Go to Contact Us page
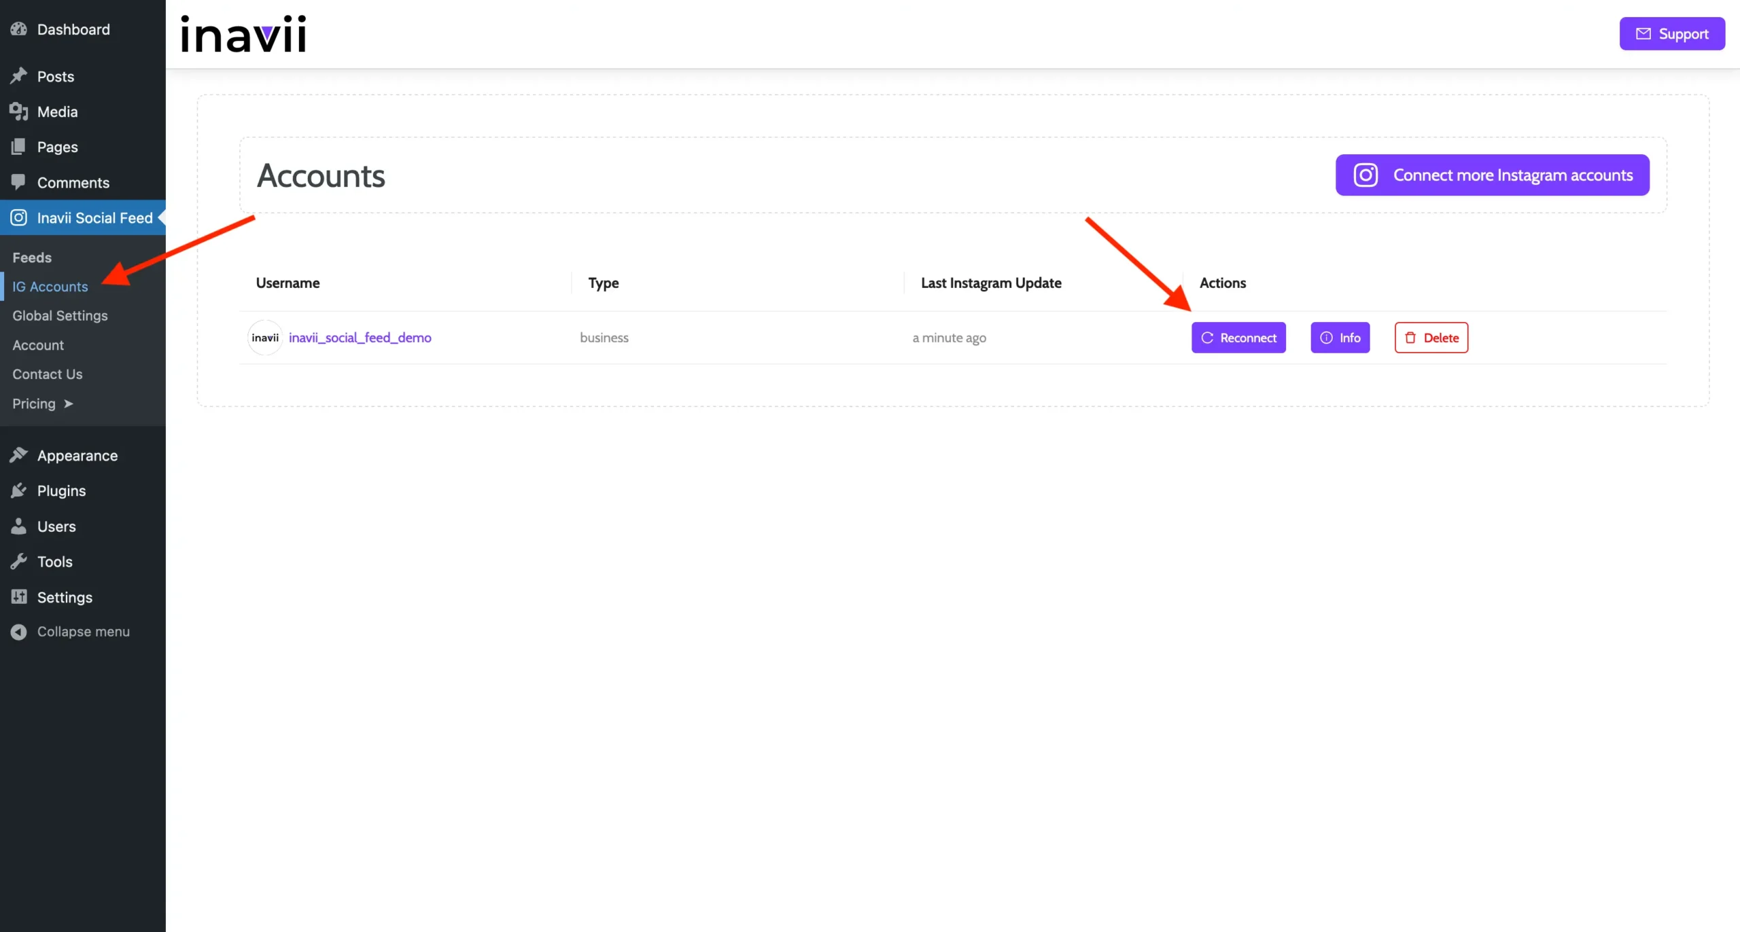The width and height of the screenshot is (1740, 932). 47,374
